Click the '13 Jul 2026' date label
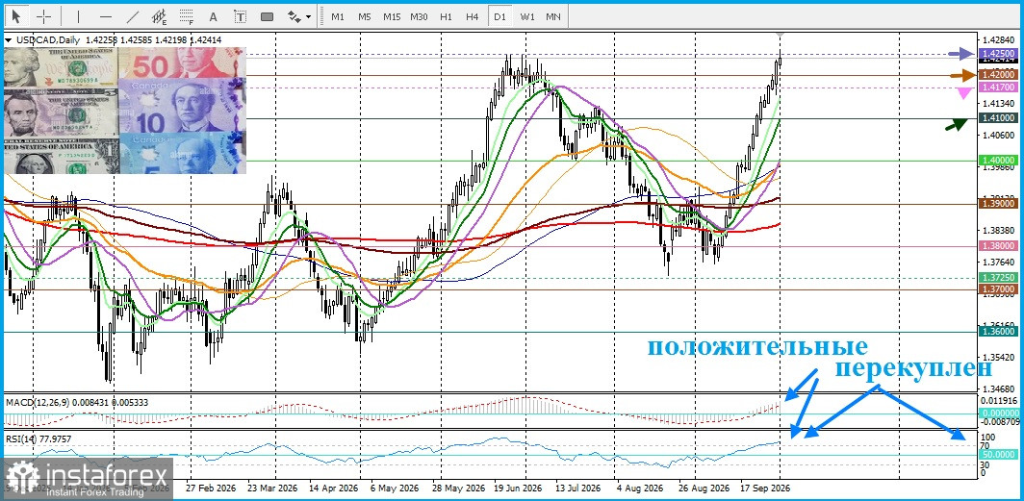 pos(578,488)
